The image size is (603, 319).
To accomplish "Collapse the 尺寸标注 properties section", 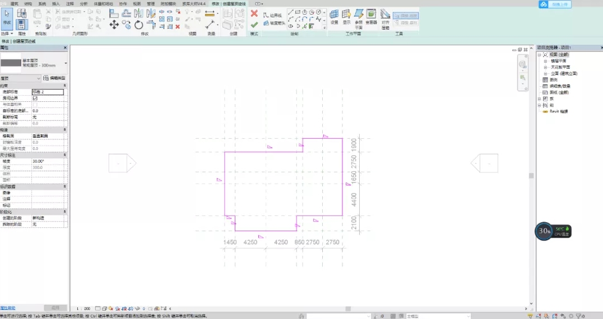I will point(65,154).
